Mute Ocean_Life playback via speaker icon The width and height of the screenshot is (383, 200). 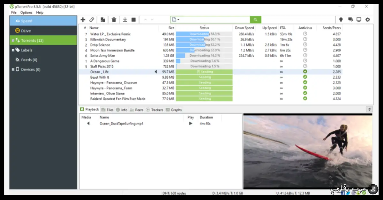156,72
